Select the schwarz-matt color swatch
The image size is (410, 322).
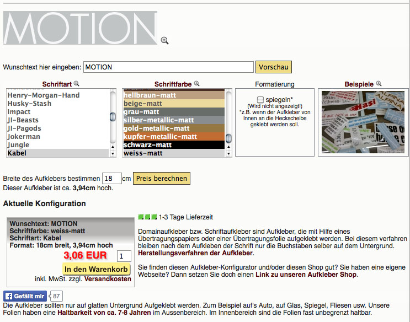[x=148, y=145]
